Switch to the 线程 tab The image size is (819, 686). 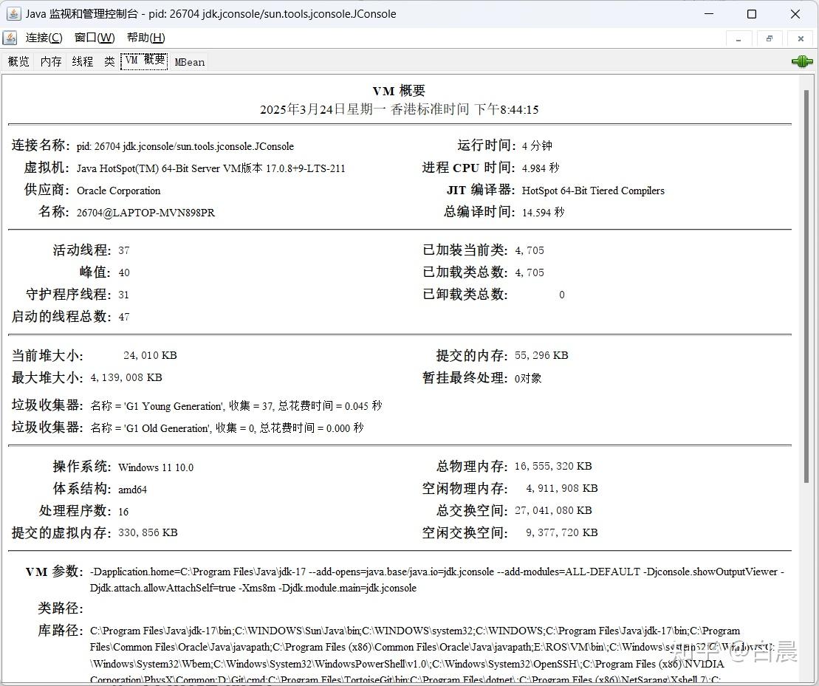coord(81,61)
